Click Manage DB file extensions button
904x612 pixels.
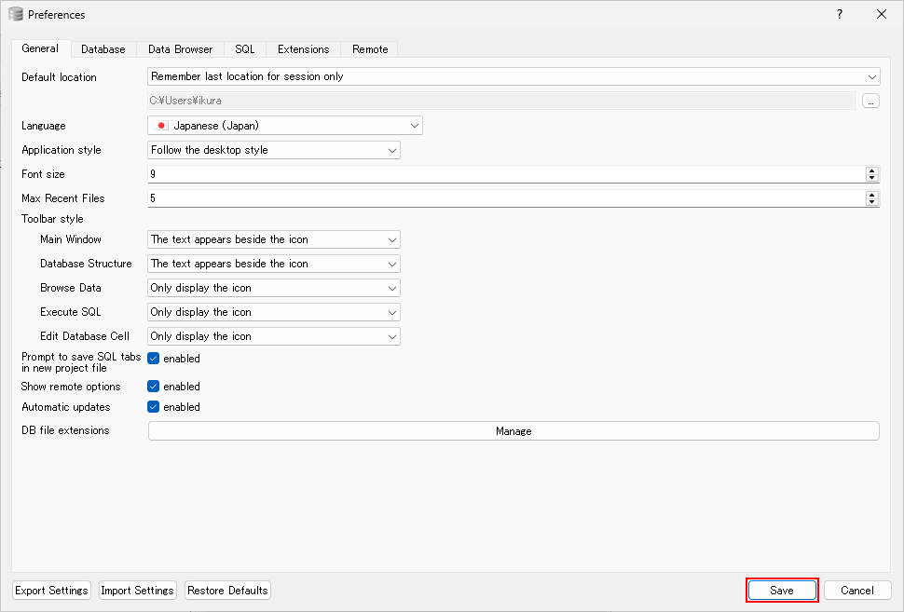tap(514, 431)
